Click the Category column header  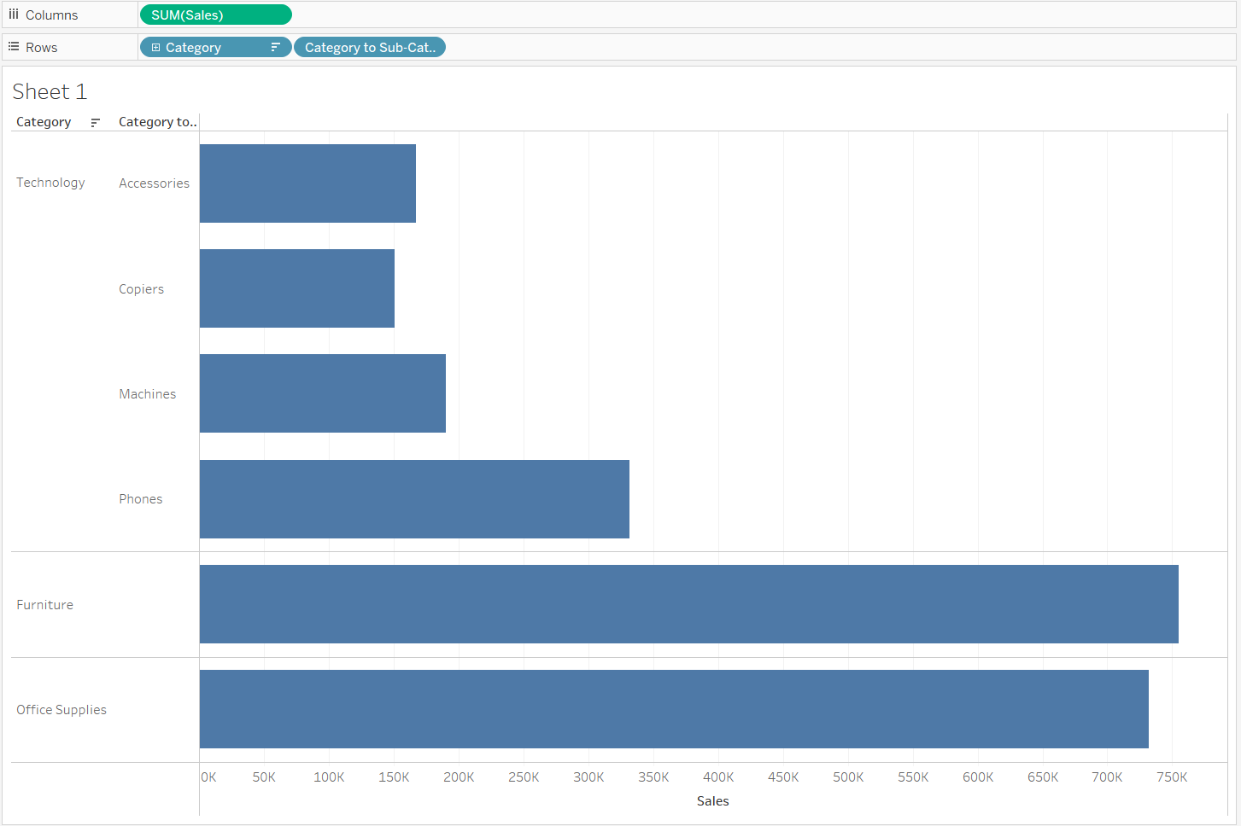[x=44, y=122]
